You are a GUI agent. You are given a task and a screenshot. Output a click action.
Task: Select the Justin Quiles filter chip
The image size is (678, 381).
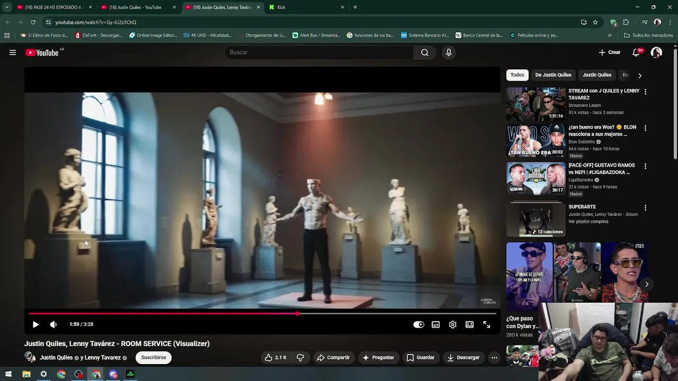click(x=597, y=75)
